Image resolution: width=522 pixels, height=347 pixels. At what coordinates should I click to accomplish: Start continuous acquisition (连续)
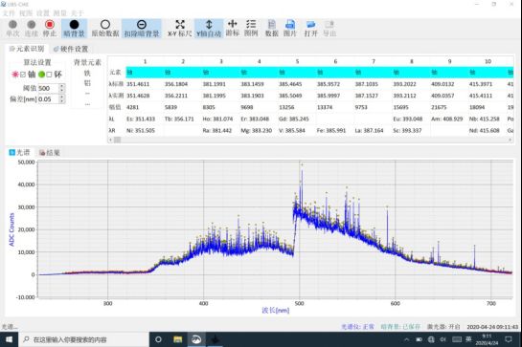pyautogui.click(x=32, y=29)
